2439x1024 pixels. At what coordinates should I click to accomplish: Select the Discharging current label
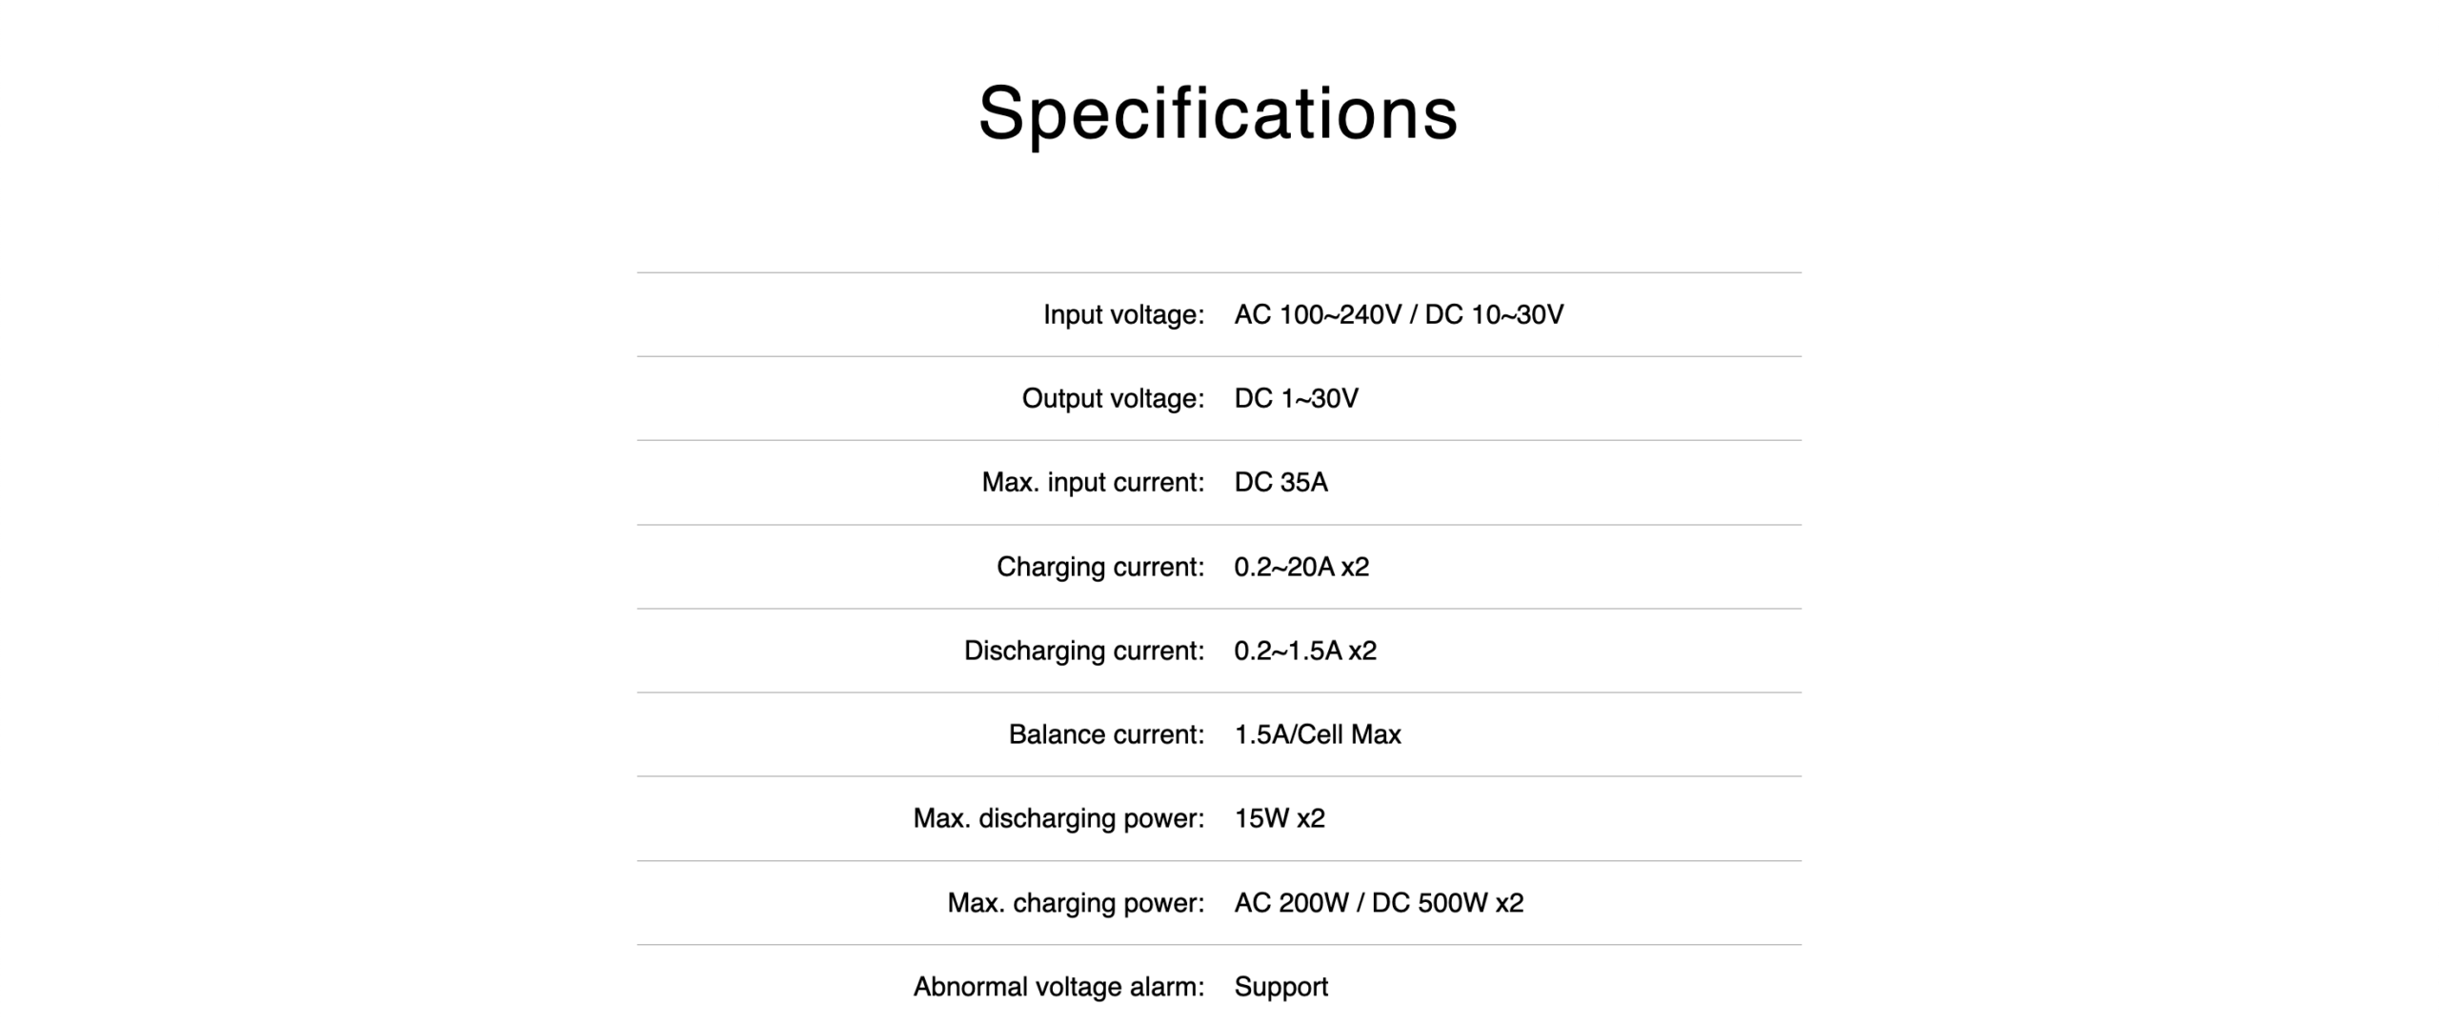1084,651
